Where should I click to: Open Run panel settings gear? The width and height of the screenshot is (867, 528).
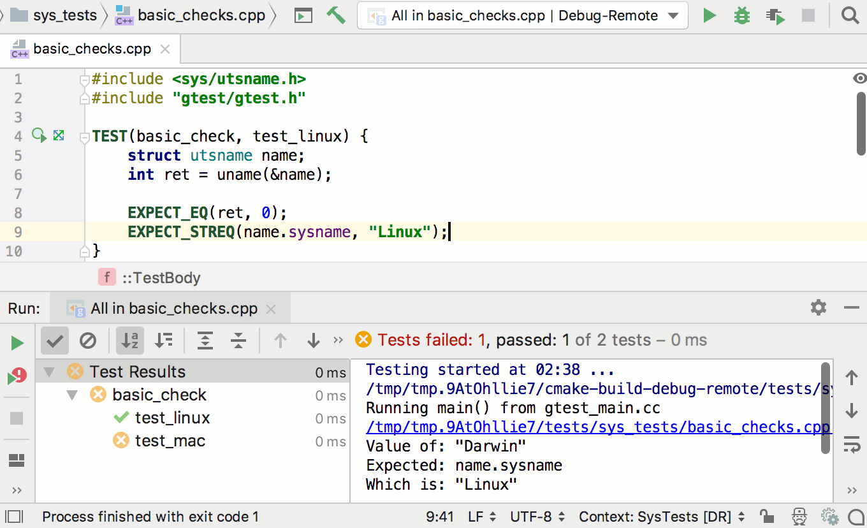[x=819, y=308]
